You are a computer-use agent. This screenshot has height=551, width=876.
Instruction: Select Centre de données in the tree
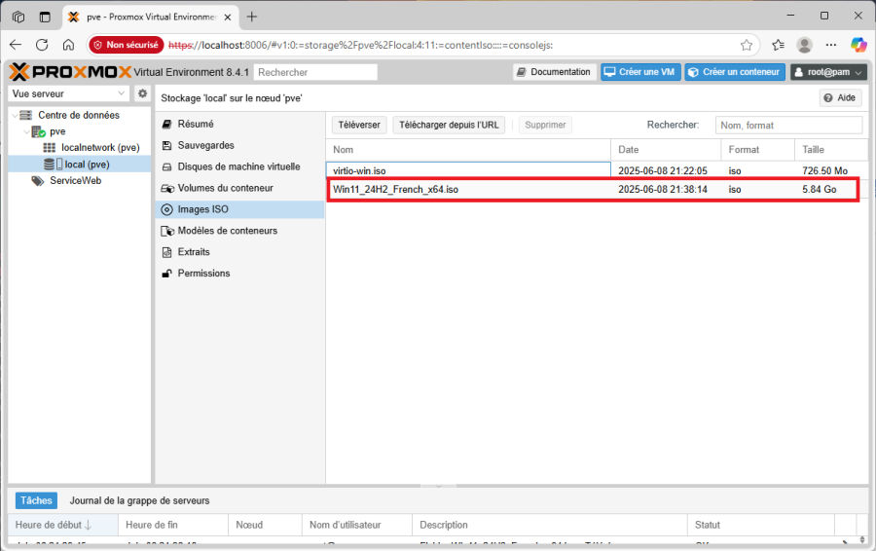[x=79, y=115]
